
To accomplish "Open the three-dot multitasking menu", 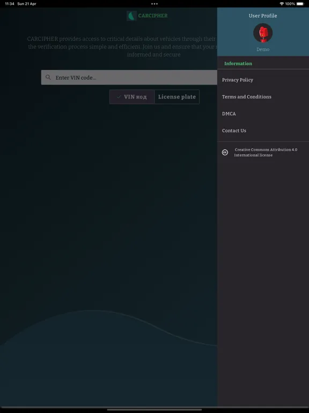I will coord(154,4).
